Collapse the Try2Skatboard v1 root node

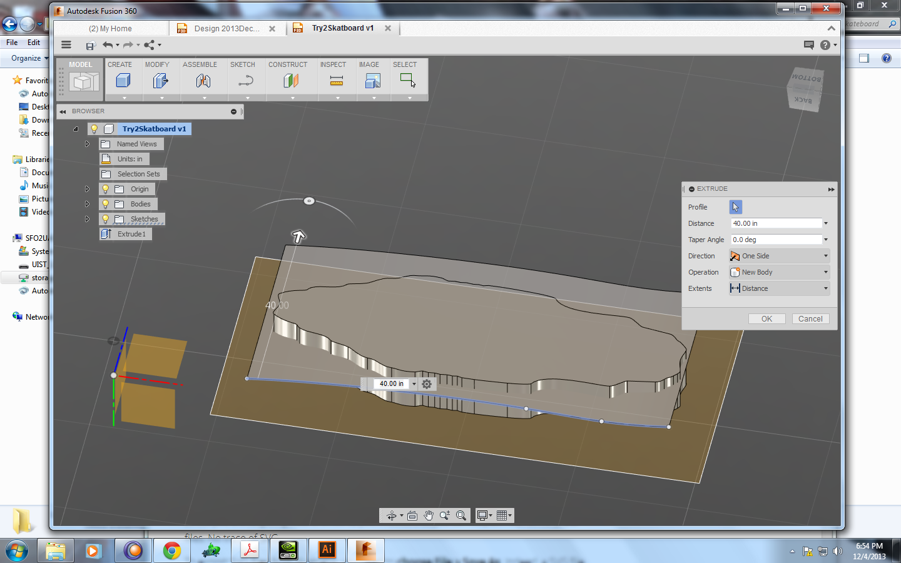pyautogui.click(x=76, y=129)
